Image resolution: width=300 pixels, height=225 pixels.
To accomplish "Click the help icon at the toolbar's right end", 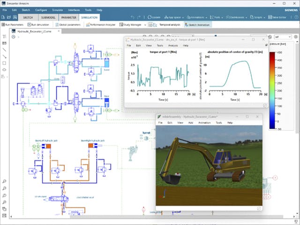I will (x=296, y=17).
